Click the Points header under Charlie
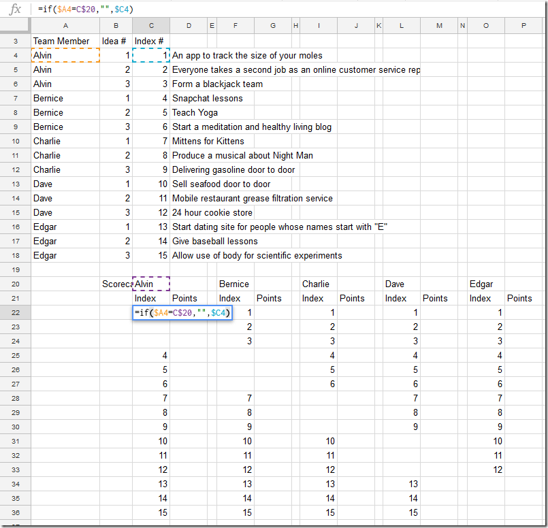The width and height of the screenshot is (548, 528). (x=356, y=299)
